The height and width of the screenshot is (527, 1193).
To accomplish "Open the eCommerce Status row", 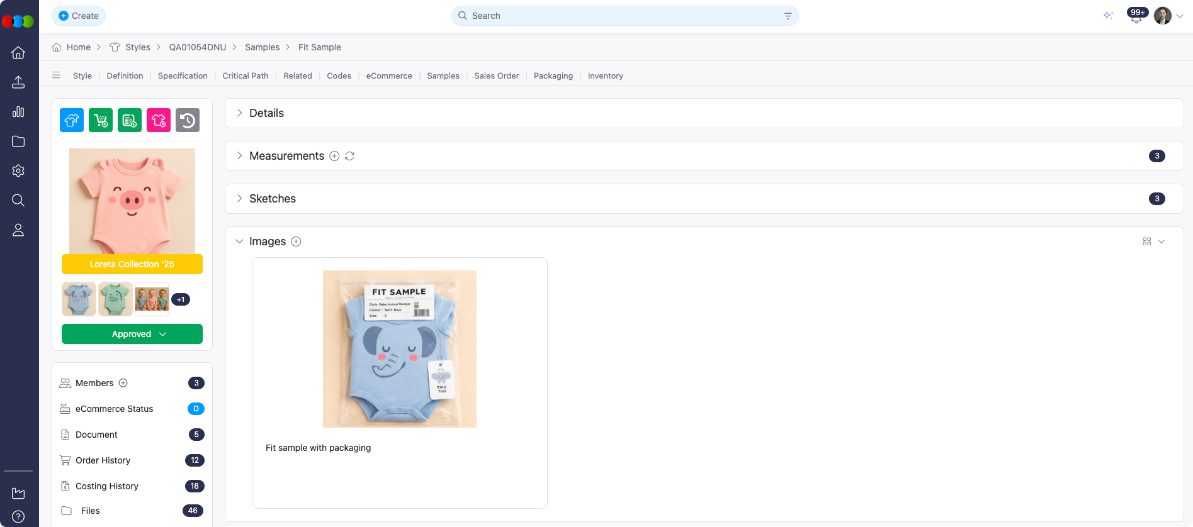I will 132,409.
